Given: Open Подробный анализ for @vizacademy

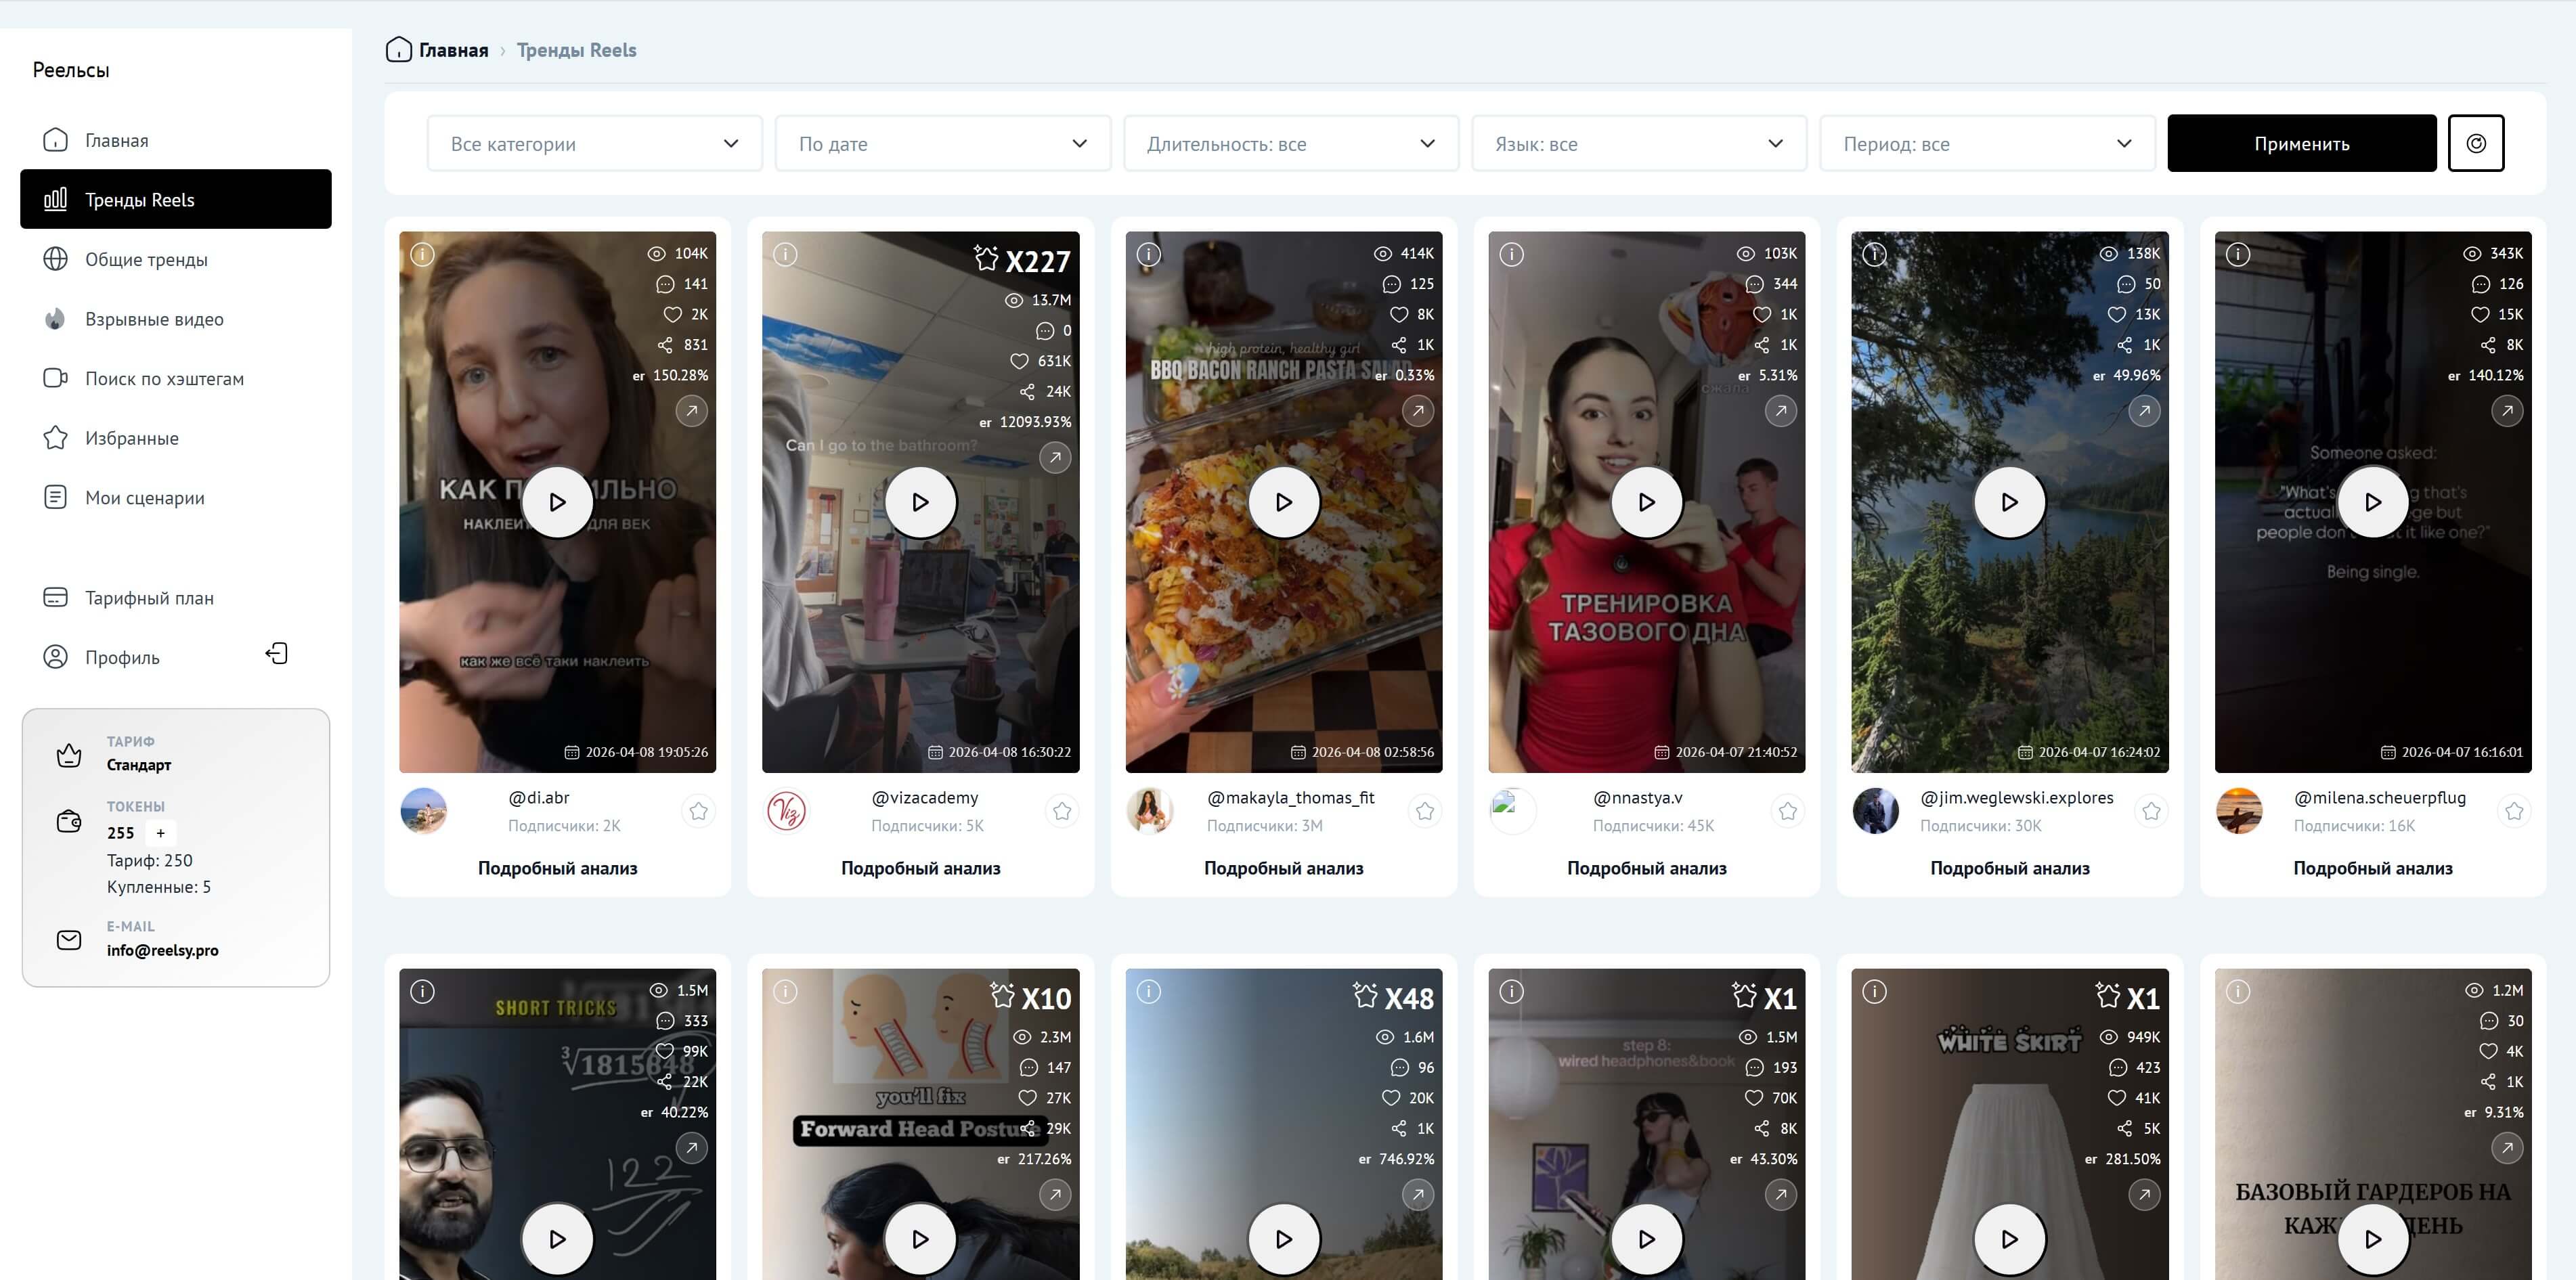Looking at the screenshot, I should pyautogui.click(x=920, y=868).
